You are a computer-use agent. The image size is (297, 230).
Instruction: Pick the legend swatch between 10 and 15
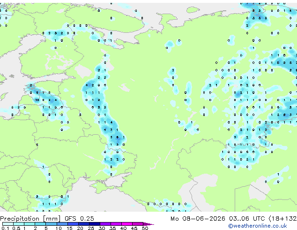[62, 224]
